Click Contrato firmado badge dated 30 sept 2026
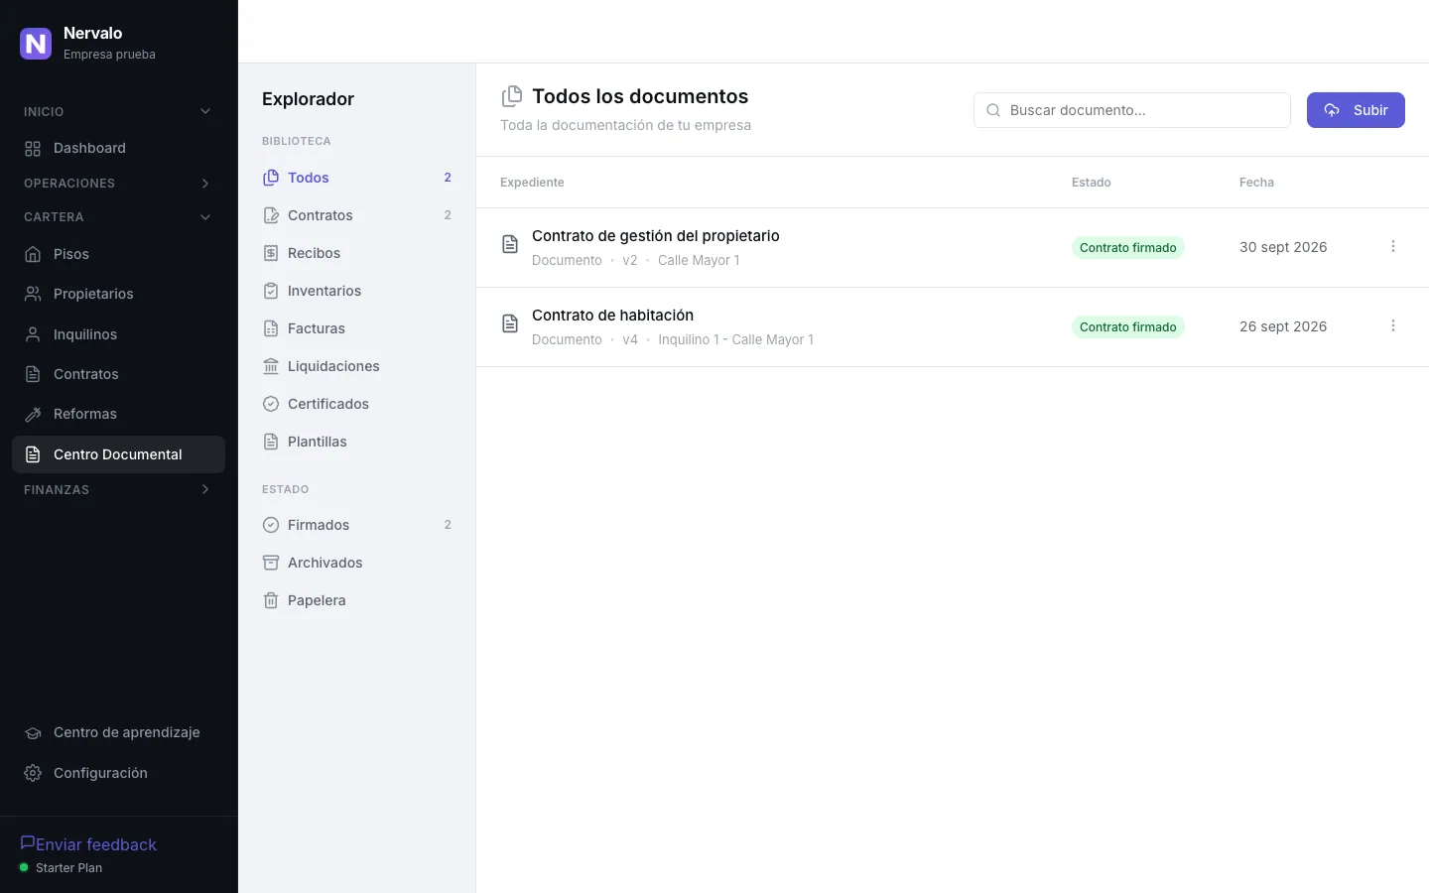The image size is (1429, 893). pyautogui.click(x=1128, y=248)
